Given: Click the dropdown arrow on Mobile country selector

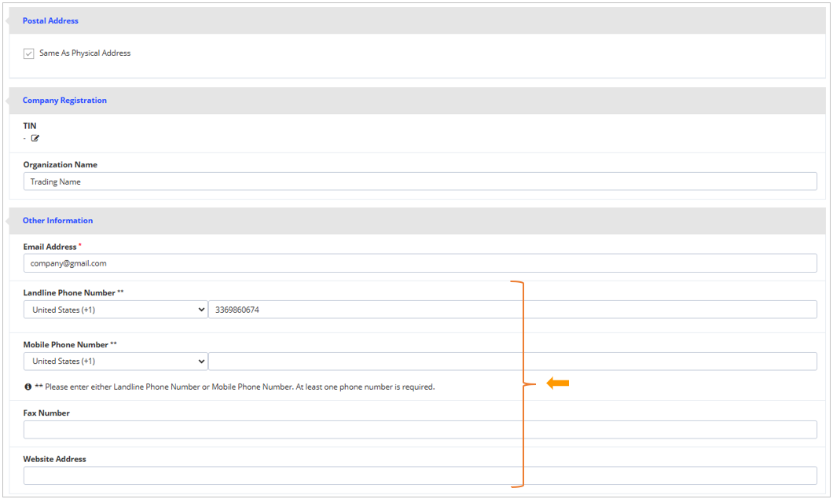Looking at the screenshot, I should (x=200, y=360).
